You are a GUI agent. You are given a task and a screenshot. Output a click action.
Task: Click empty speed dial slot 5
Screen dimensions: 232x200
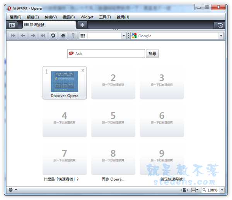113,121
